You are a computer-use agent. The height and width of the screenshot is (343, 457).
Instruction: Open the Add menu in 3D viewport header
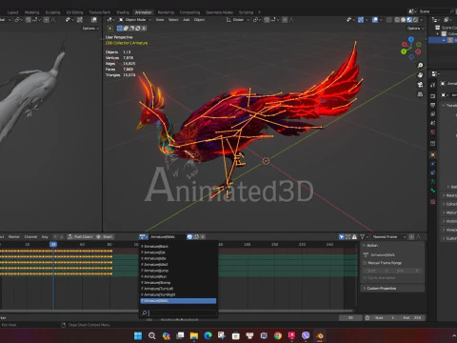[x=186, y=20]
